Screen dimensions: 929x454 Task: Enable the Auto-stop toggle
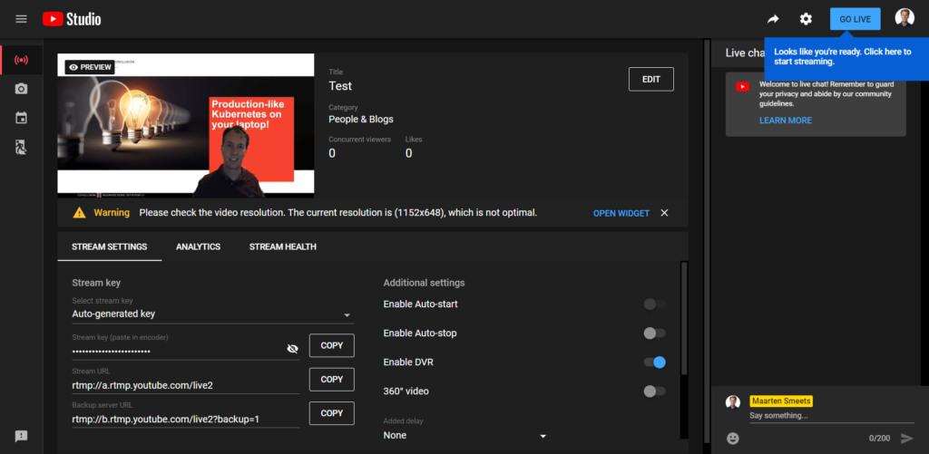pyautogui.click(x=654, y=333)
